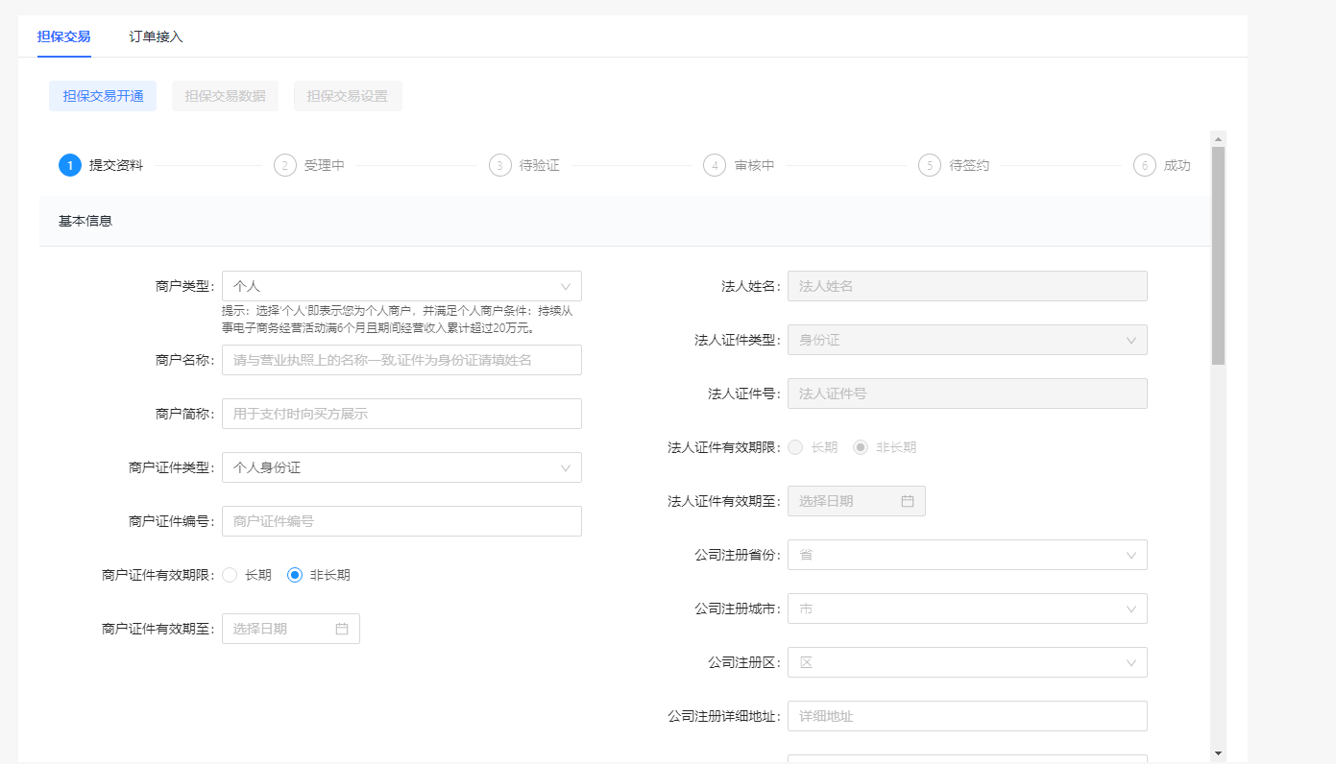Open the 商户证件类型 dropdown
Viewport: 1336px width, 764px height.
point(401,467)
